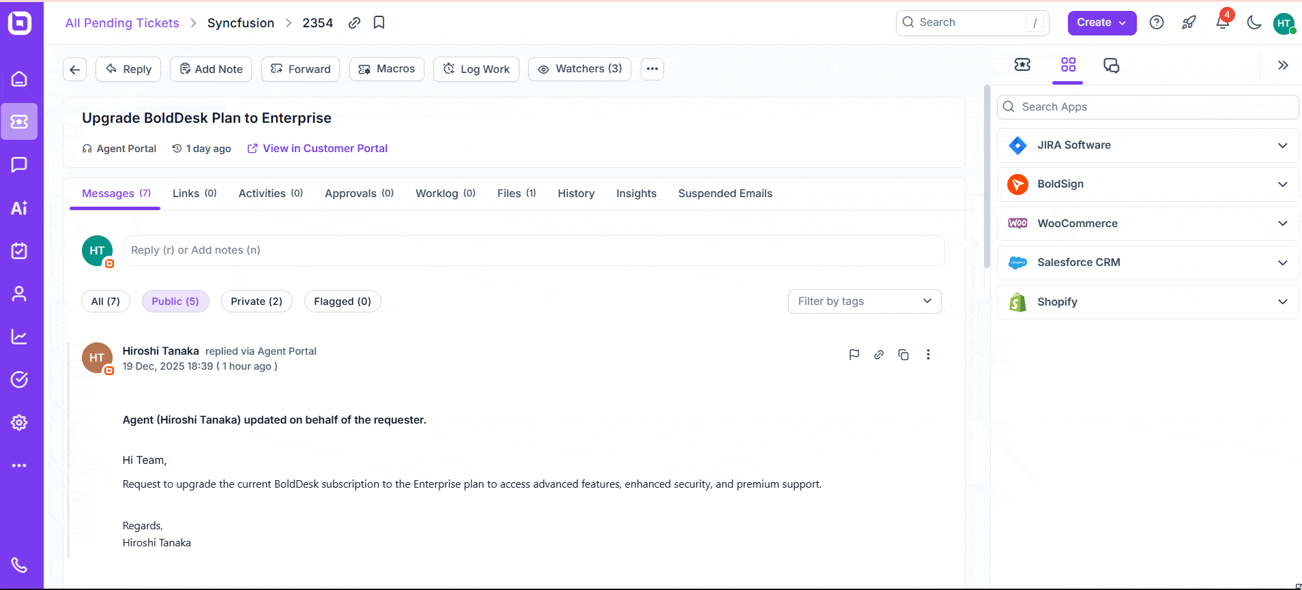Open the Tickets module in sidebar
1302x590 pixels.
(x=19, y=121)
